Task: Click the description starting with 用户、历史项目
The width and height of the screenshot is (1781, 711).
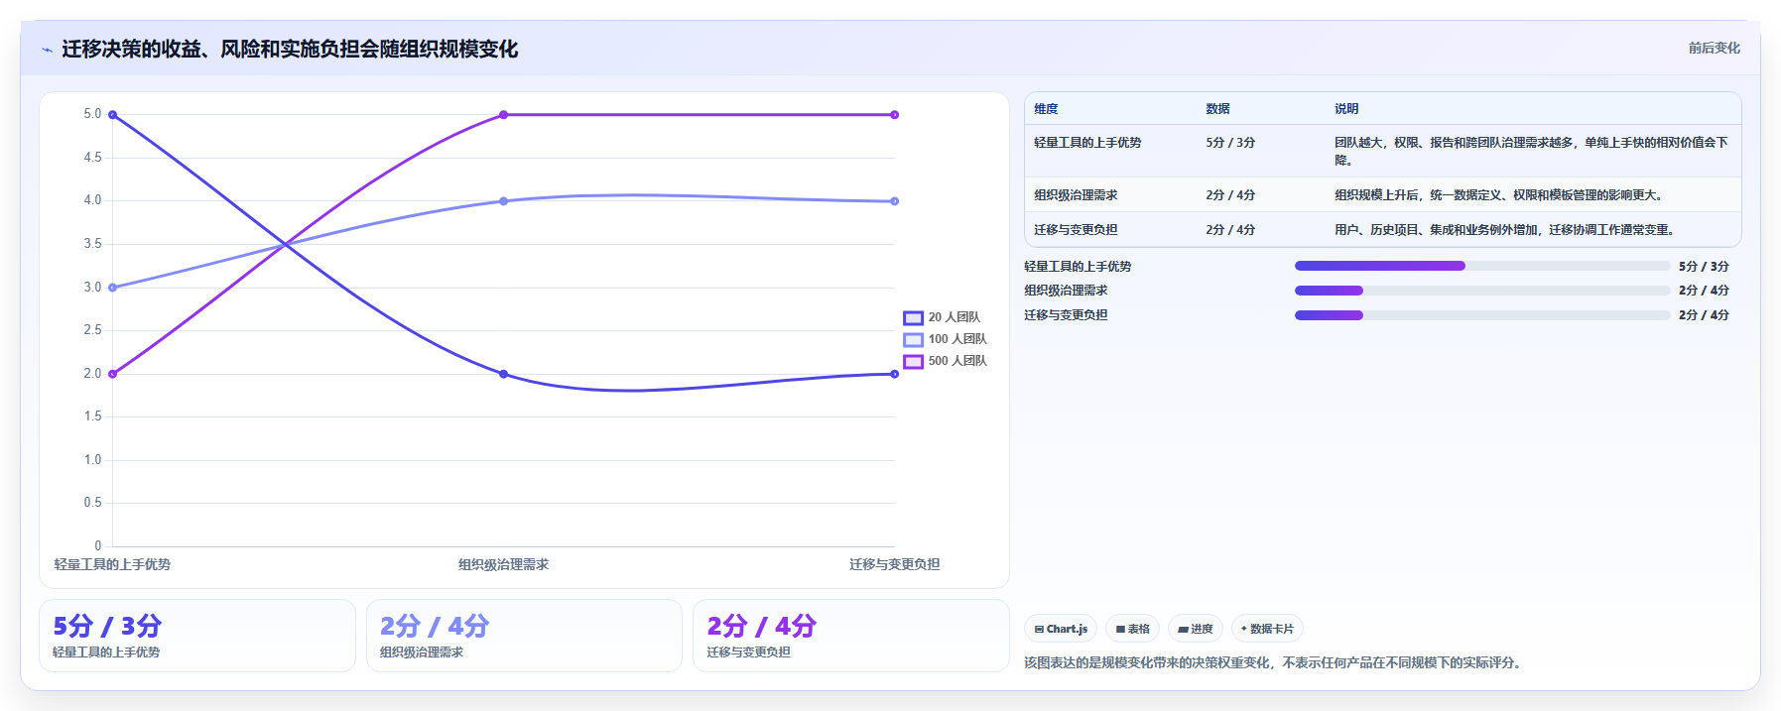Action: (1506, 230)
